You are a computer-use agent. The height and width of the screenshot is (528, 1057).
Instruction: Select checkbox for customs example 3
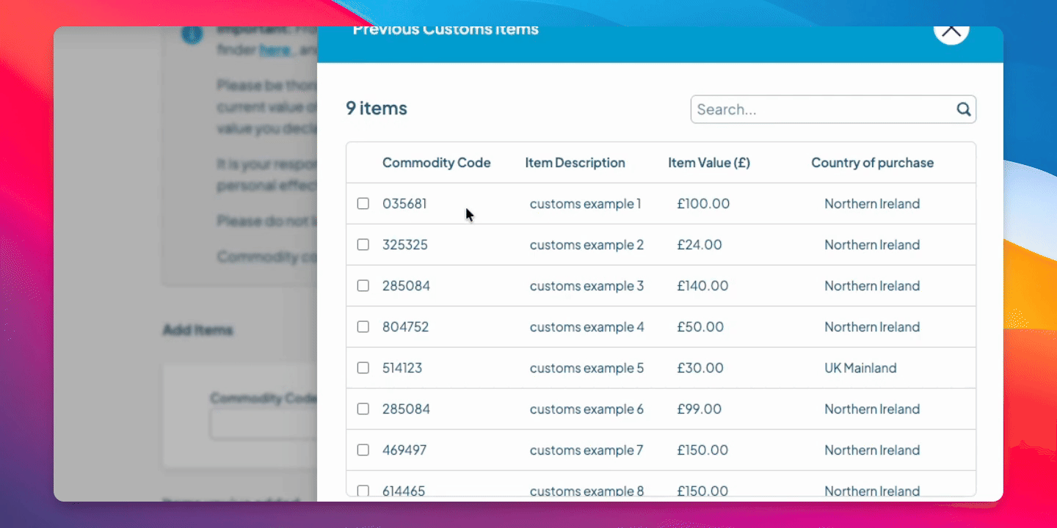363,286
